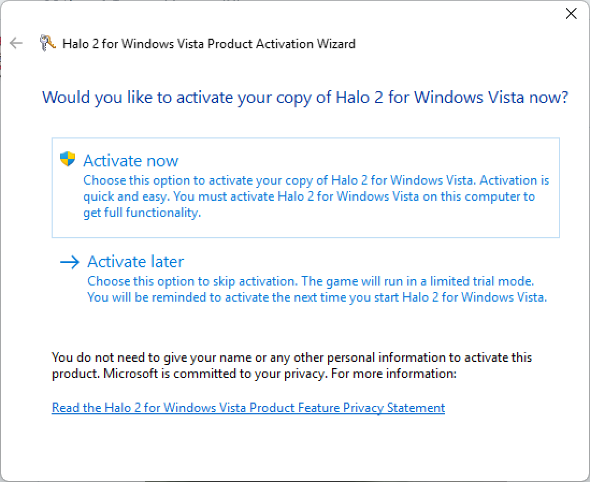Click the 'limited trial mode' description line
Screen dimensions: 590x482
311,281
